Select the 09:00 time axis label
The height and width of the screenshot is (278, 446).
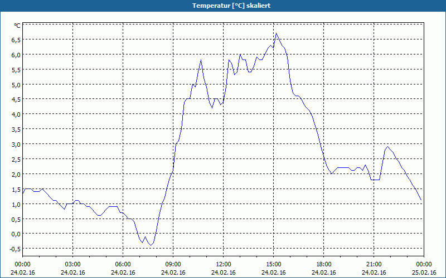173,265
